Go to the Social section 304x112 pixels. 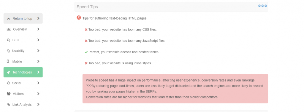pyautogui.click(x=23, y=83)
